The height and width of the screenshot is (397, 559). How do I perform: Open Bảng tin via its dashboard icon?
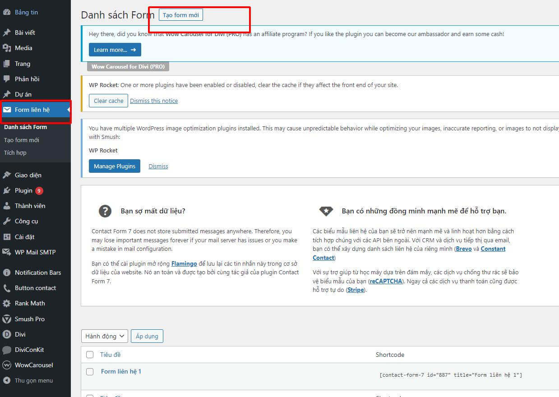pos(7,12)
